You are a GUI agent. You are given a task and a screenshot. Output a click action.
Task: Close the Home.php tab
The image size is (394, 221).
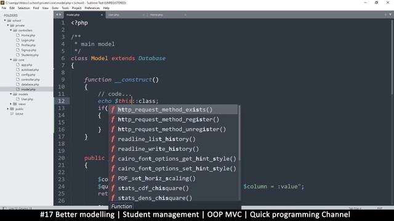point(185,15)
